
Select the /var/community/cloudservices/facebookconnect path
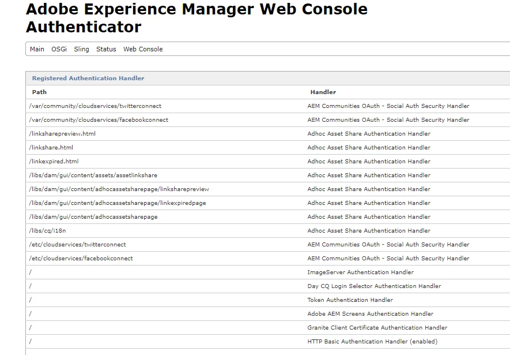99,120
